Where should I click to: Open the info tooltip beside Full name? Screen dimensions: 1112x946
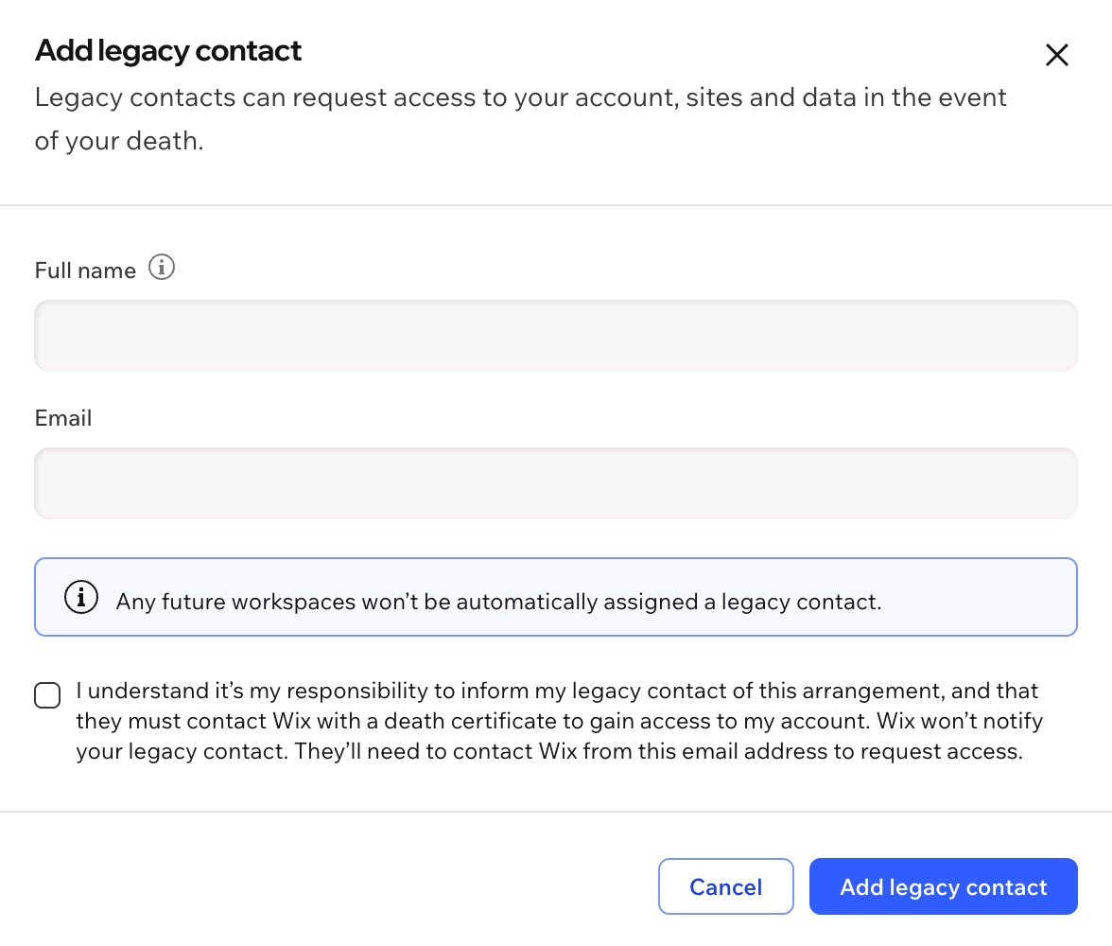162,268
